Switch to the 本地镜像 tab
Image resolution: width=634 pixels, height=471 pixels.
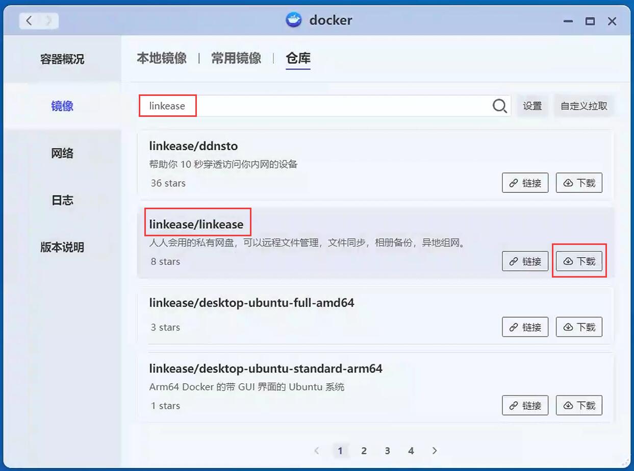[162, 58]
